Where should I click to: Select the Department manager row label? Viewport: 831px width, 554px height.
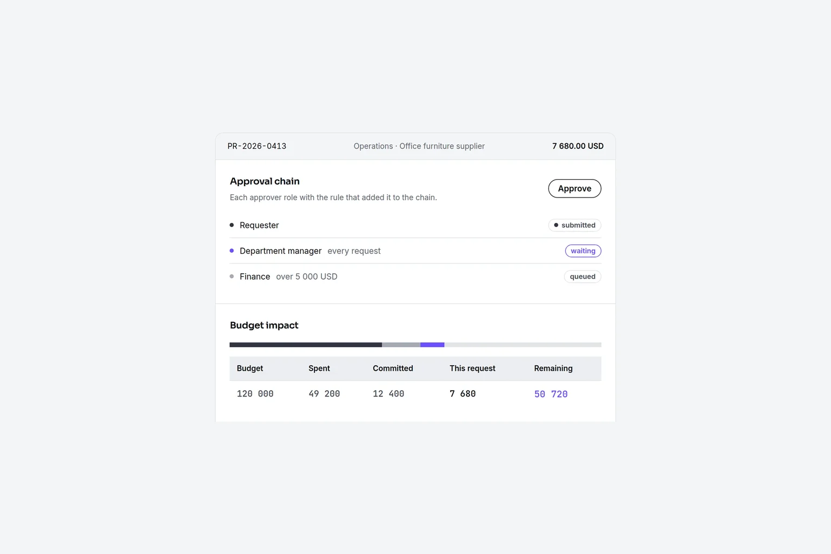click(x=281, y=251)
